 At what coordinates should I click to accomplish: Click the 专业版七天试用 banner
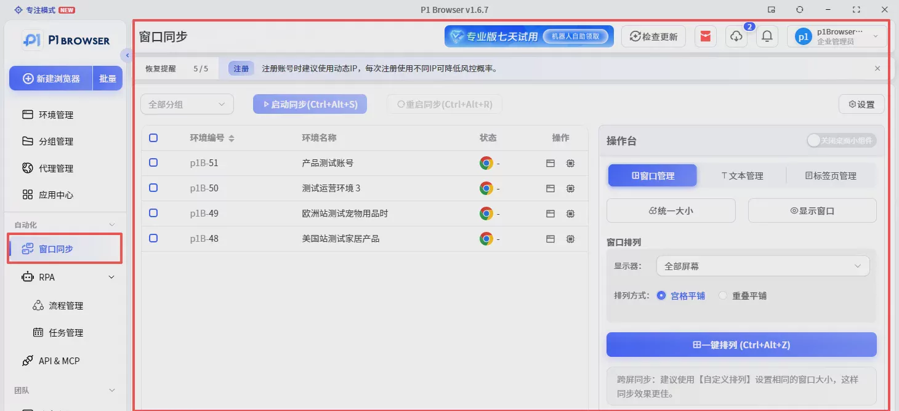[529, 36]
